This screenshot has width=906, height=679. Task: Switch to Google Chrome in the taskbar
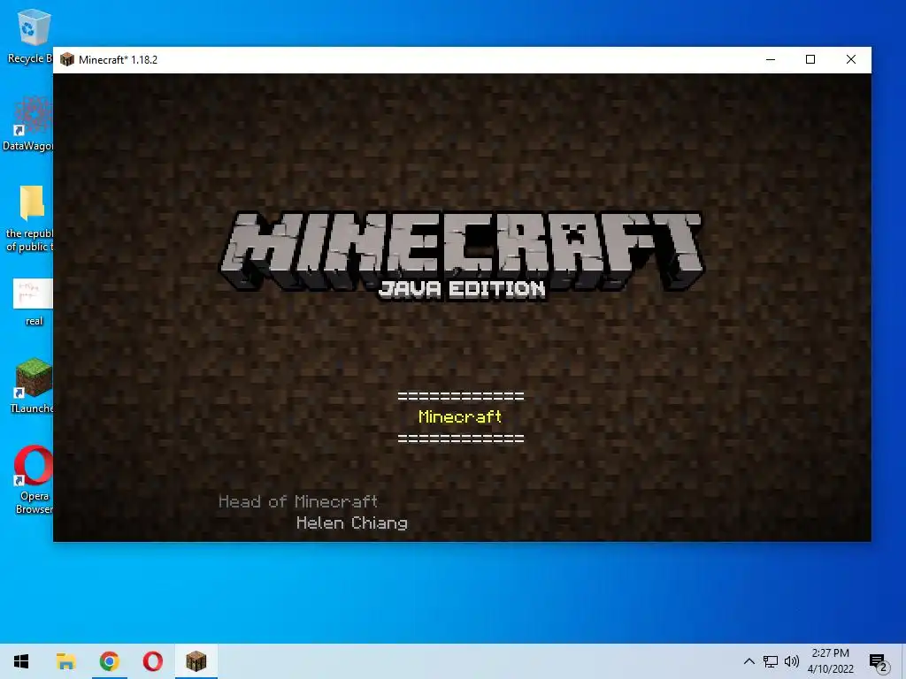click(109, 661)
